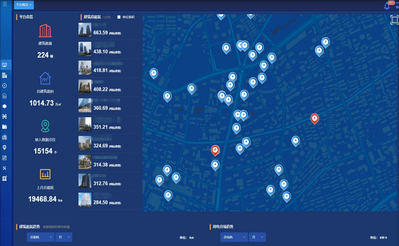
Task: Open the buildings sidebar icon
Action: point(5,75)
